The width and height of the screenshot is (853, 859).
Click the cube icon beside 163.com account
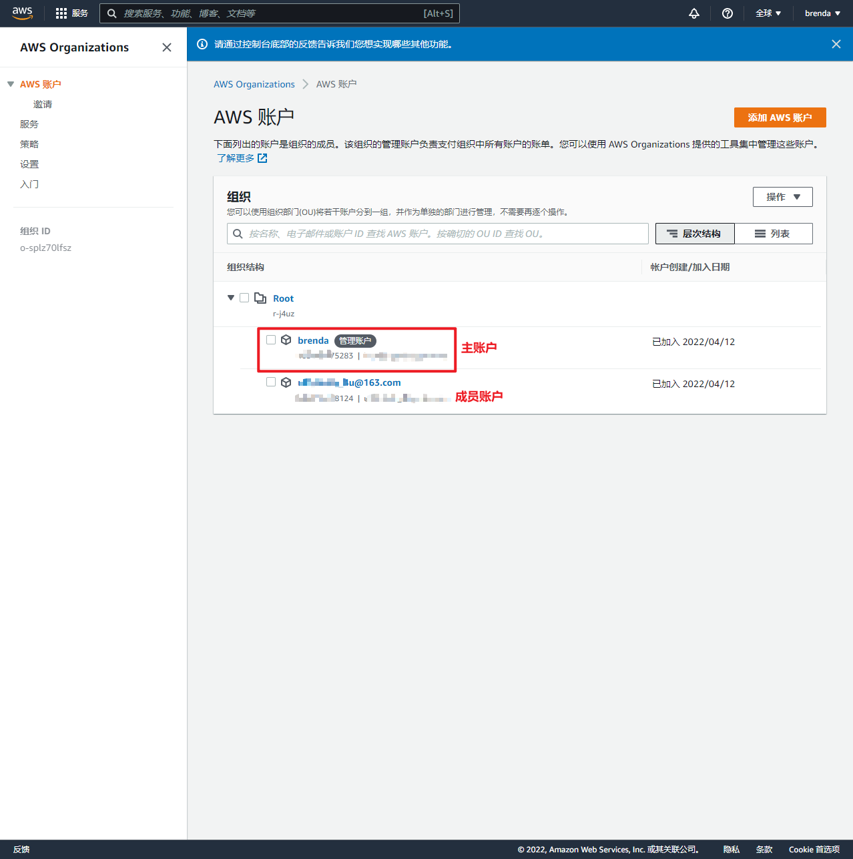click(x=286, y=382)
